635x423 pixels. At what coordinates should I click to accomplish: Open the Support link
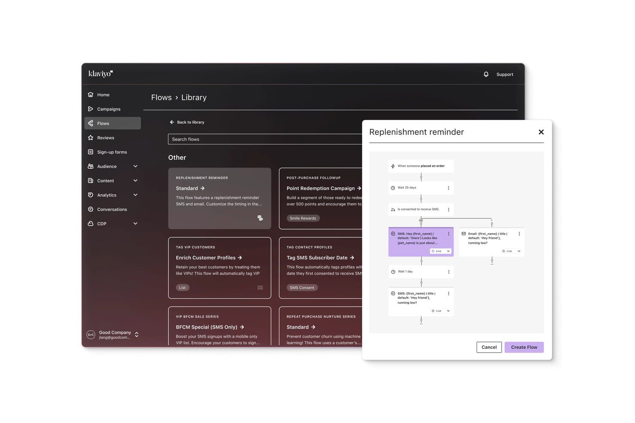[x=505, y=75]
